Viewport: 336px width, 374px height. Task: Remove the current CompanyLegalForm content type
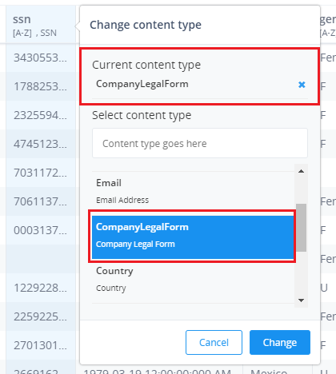click(302, 85)
